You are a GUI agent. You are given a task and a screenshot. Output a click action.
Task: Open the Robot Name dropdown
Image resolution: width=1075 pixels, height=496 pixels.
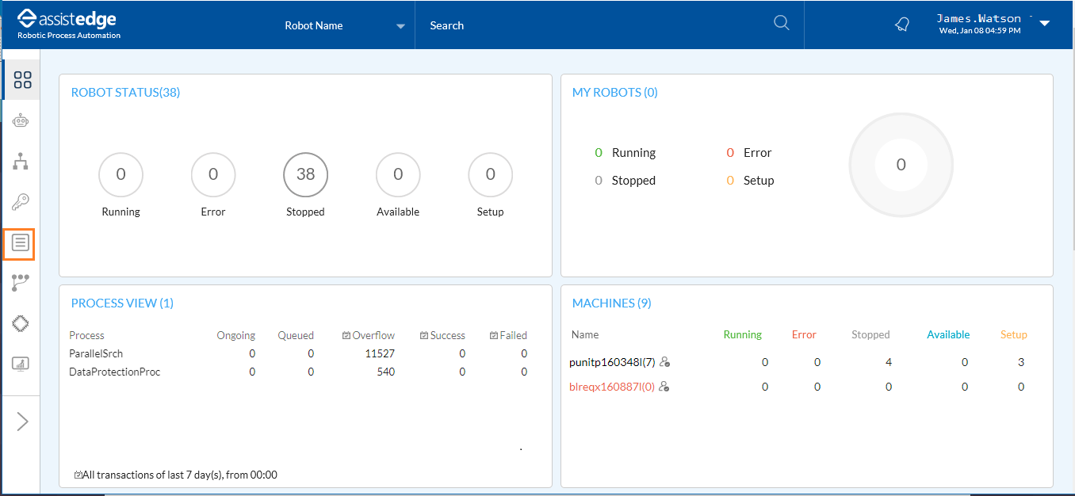coord(345,25)
